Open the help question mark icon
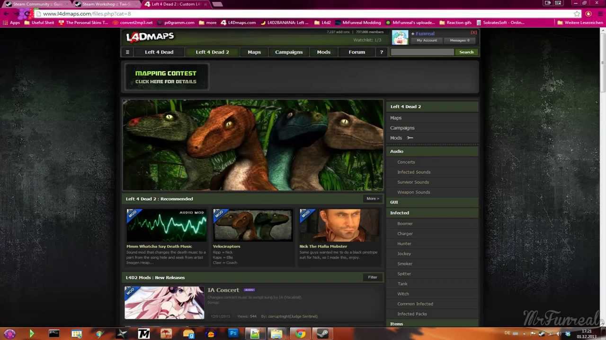Viewport: 606px width, 340px height. pyautogui.click(x=381, y=52)
